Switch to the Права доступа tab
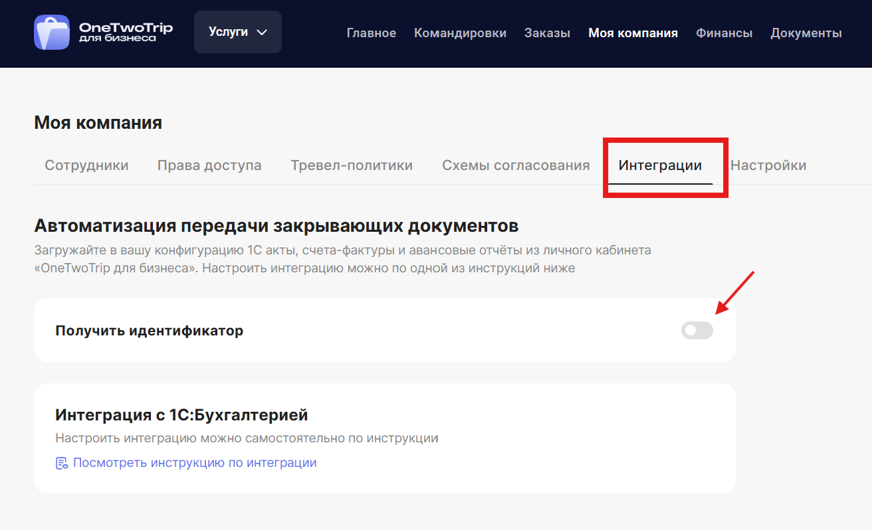 click(x=209, y=165)
